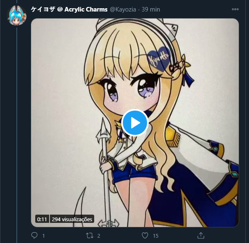
Task: Click the reply count number 1
Action: (x=43, y=236)
